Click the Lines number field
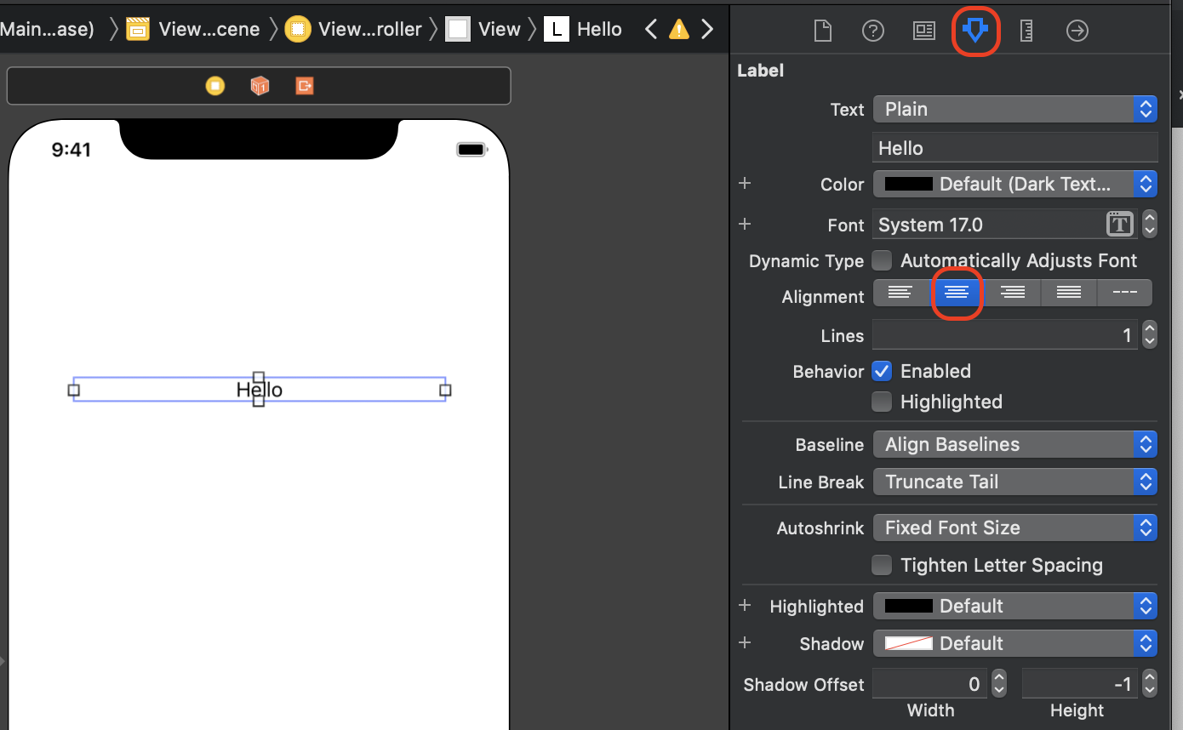Image resolution: width=1183 pixels, height=730 pixels. tap(1006, 335)
